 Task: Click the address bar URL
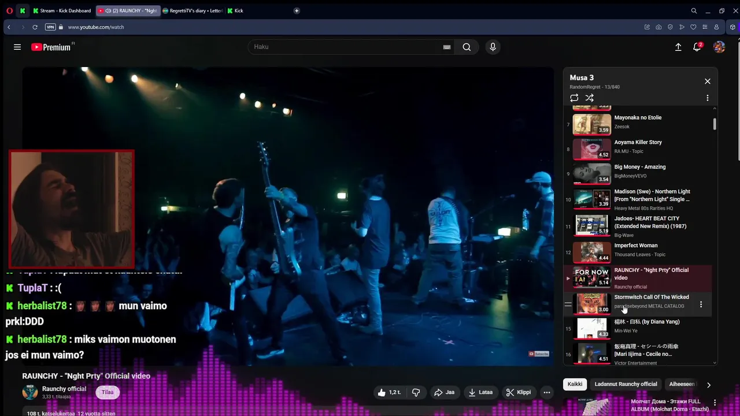96,27
